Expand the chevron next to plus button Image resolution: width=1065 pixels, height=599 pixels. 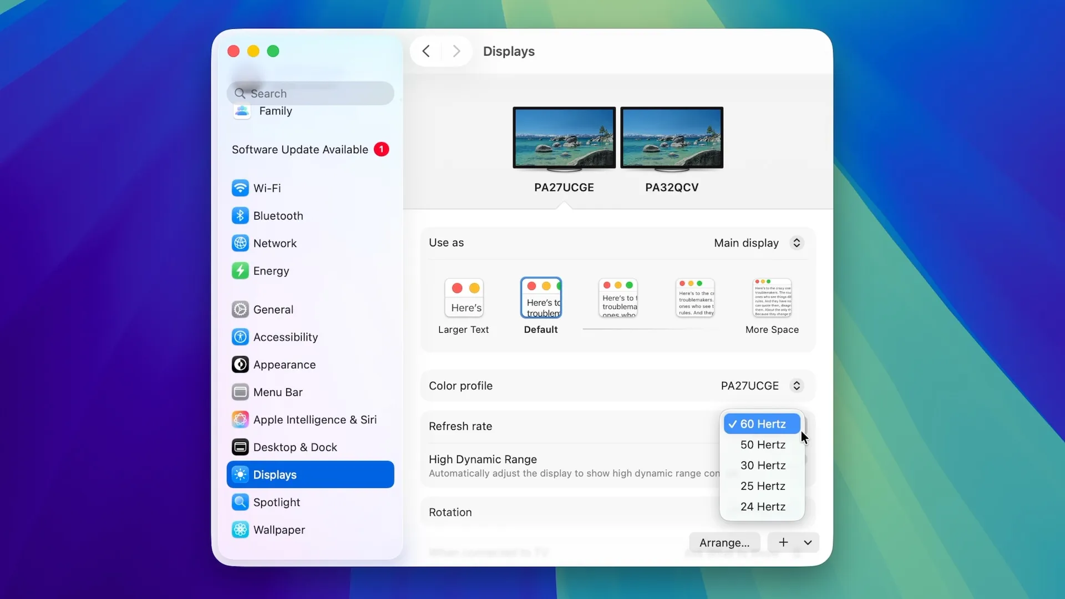point(808,542)
